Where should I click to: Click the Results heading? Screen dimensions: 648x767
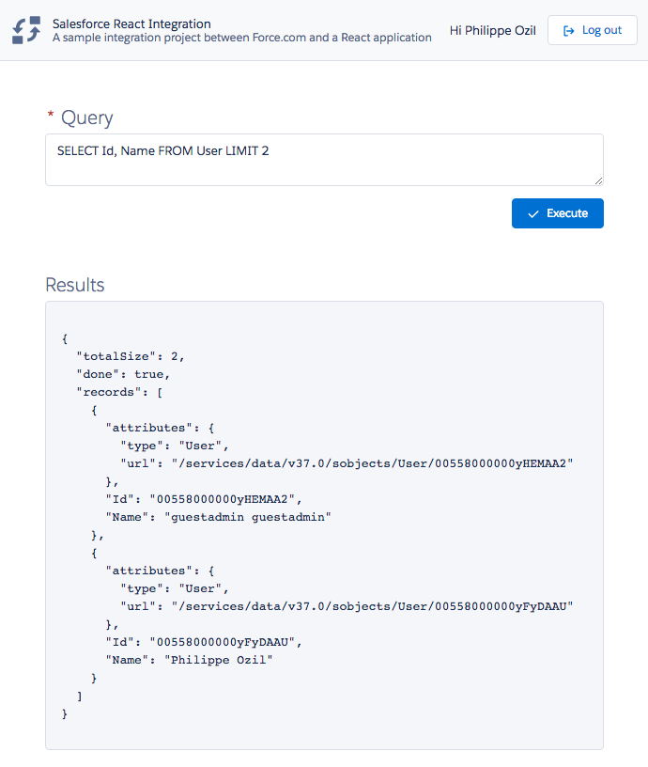pos(75,285)
